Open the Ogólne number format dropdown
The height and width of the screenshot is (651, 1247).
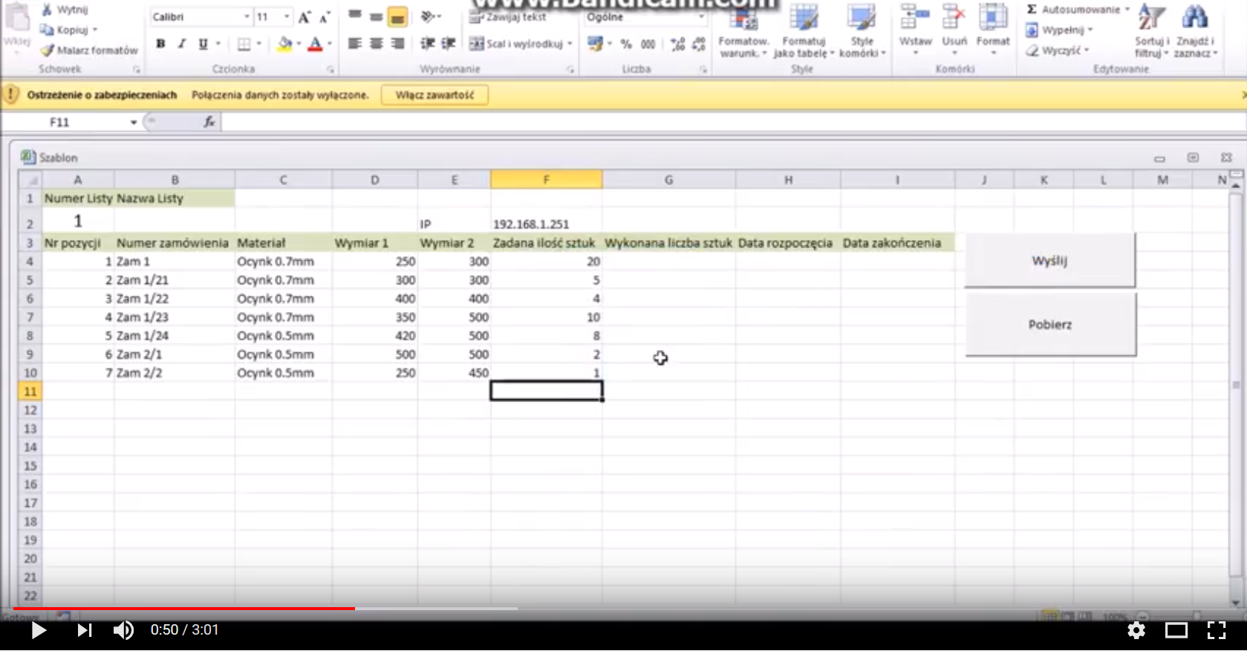[x=700, y=16]
